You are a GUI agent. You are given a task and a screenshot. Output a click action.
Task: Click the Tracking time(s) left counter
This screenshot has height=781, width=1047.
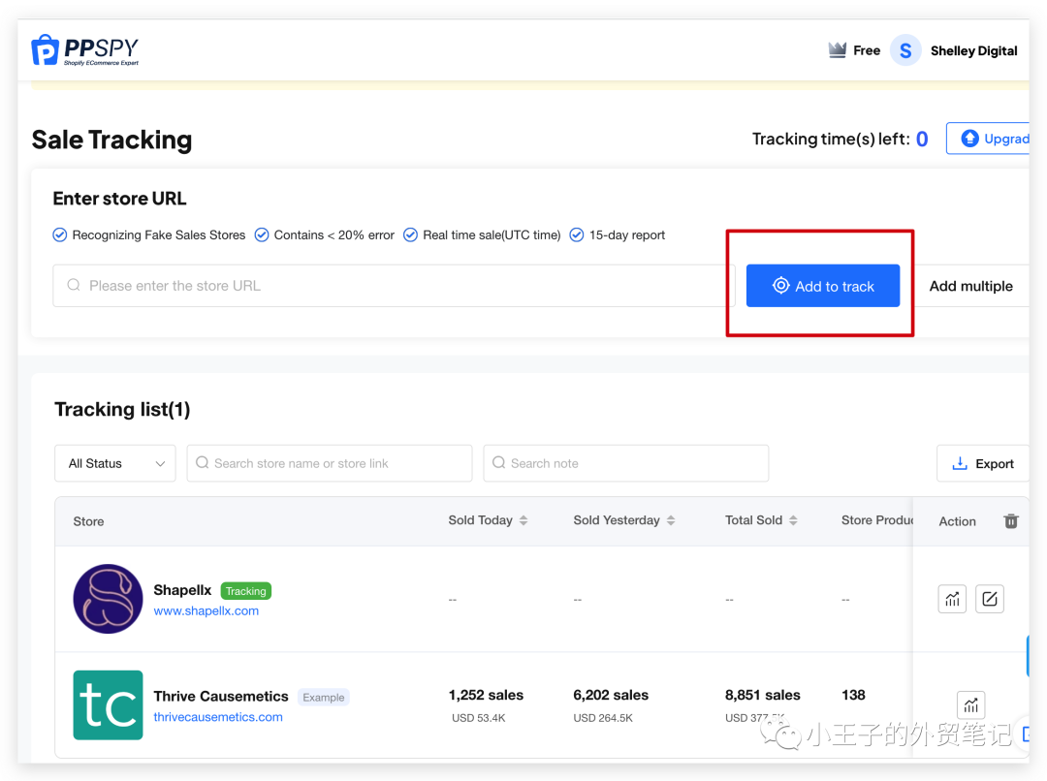840,139
